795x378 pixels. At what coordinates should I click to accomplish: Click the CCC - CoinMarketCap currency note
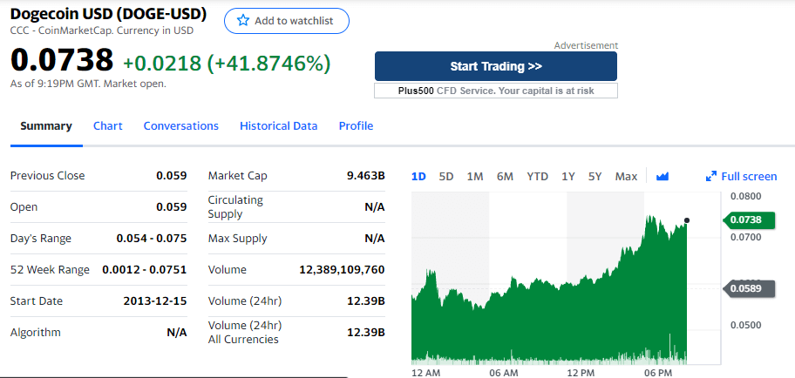102,30
